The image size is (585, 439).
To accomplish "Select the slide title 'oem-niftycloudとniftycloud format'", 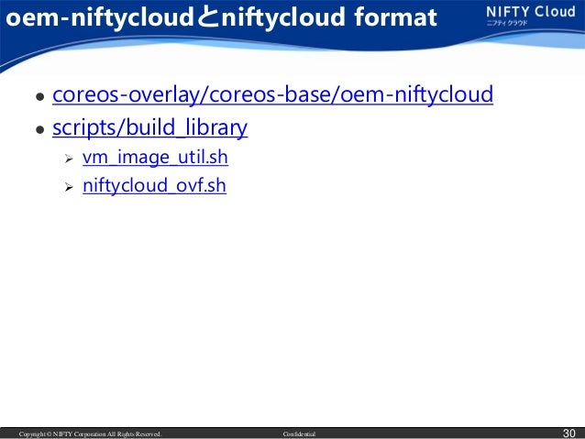I will click(x=221, y=17).
